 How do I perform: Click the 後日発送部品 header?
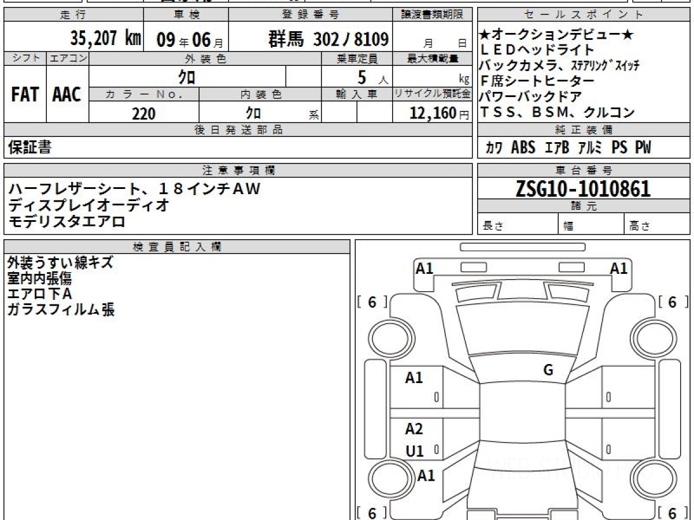238,130
